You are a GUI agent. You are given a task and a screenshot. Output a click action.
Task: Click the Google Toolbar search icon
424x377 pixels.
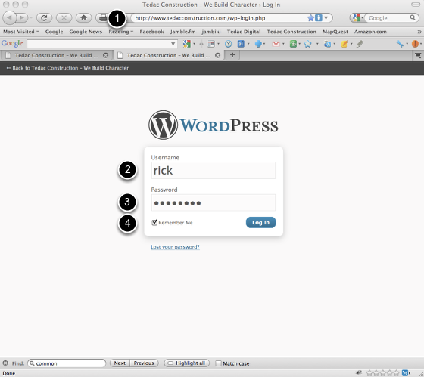tap(186, 44)
